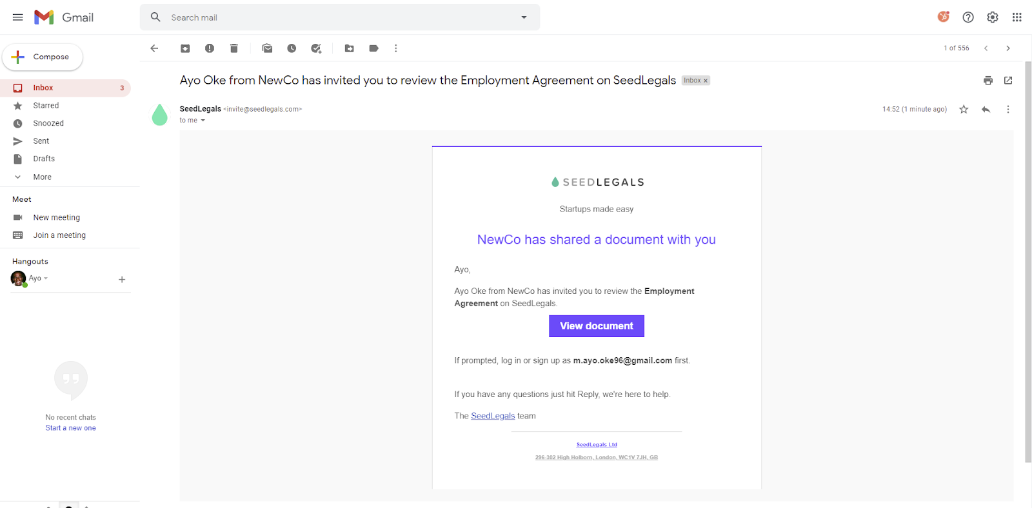The height and width of the screenshot is (508, 1032).
Task: Open the Labels icon in the toolbar
Action: click(373, 48)
